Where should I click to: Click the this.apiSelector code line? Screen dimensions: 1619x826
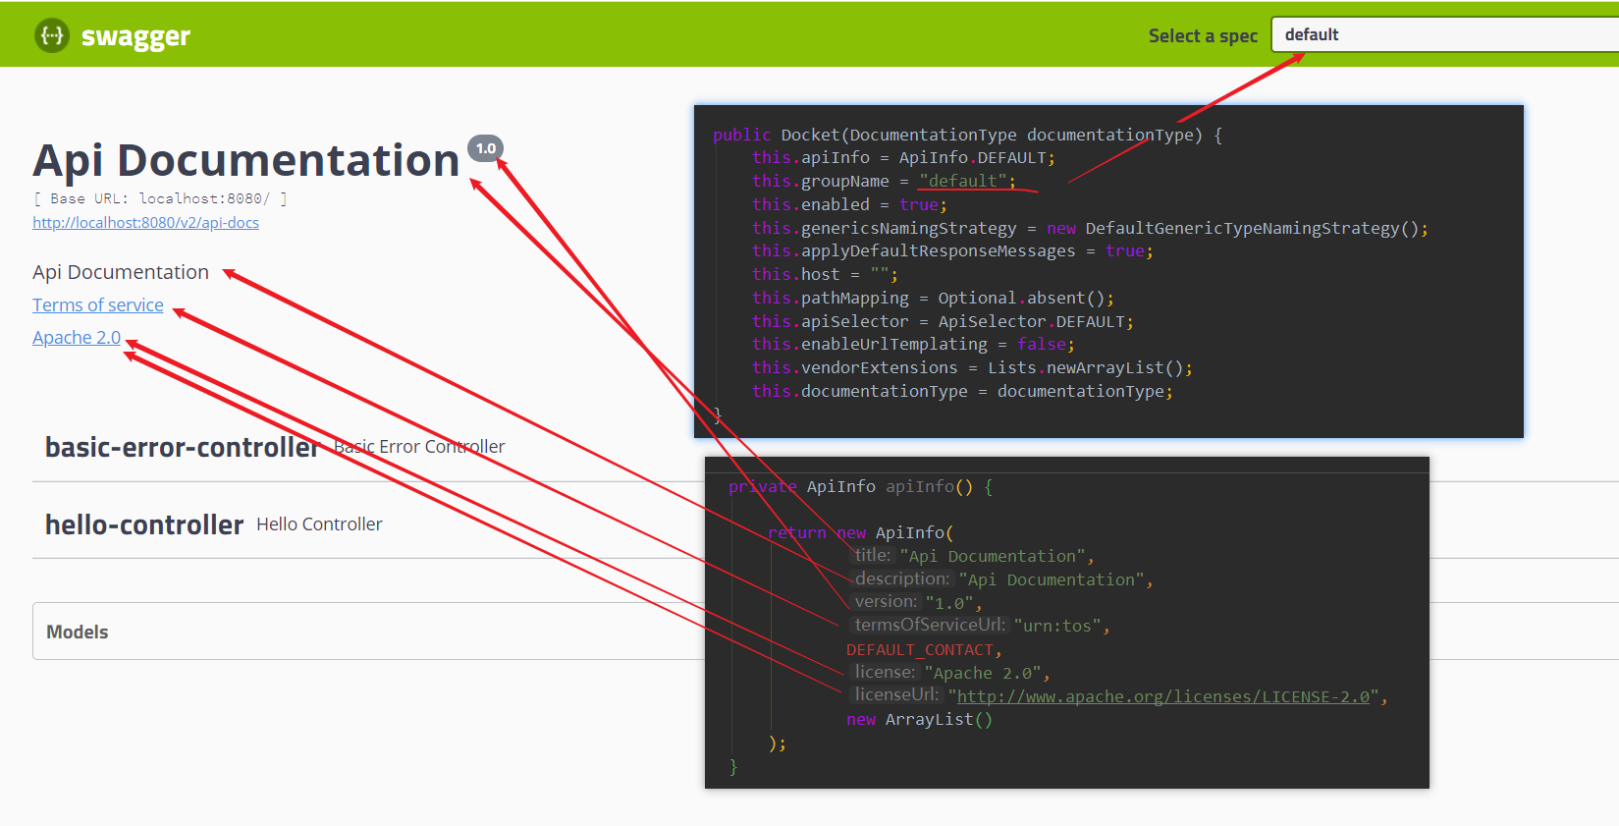943,321
